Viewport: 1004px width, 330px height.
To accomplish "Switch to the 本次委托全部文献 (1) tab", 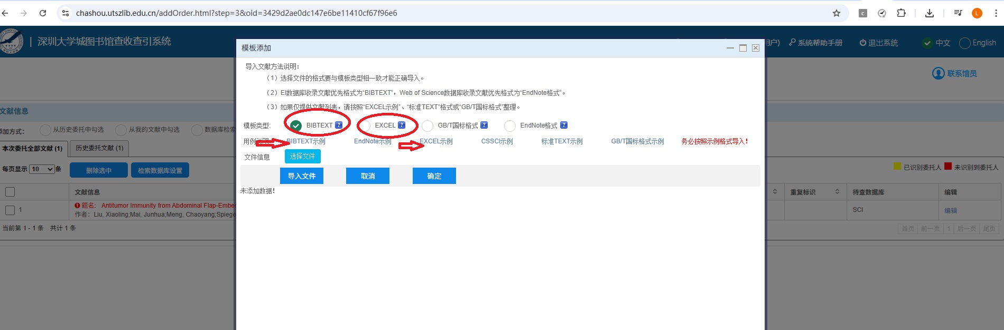I will (32, 149).
